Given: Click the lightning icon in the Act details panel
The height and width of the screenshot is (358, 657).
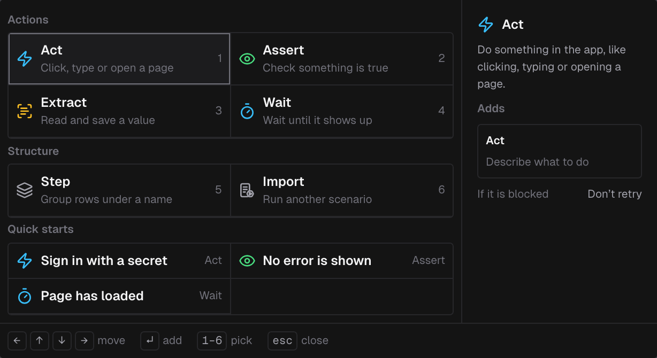Looking at the screenshot, I should coord(486,25).
